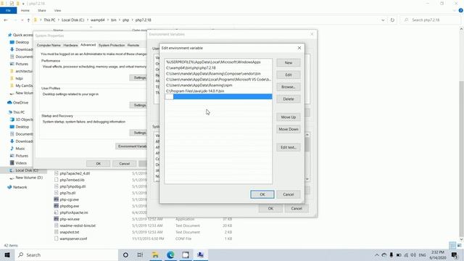The image size is (464, 261).
Task: Click Cancel in System Properties window
Action: coord(124,164)
